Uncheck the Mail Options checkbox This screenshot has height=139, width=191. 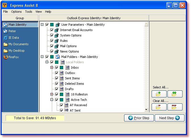coord(52,46)
